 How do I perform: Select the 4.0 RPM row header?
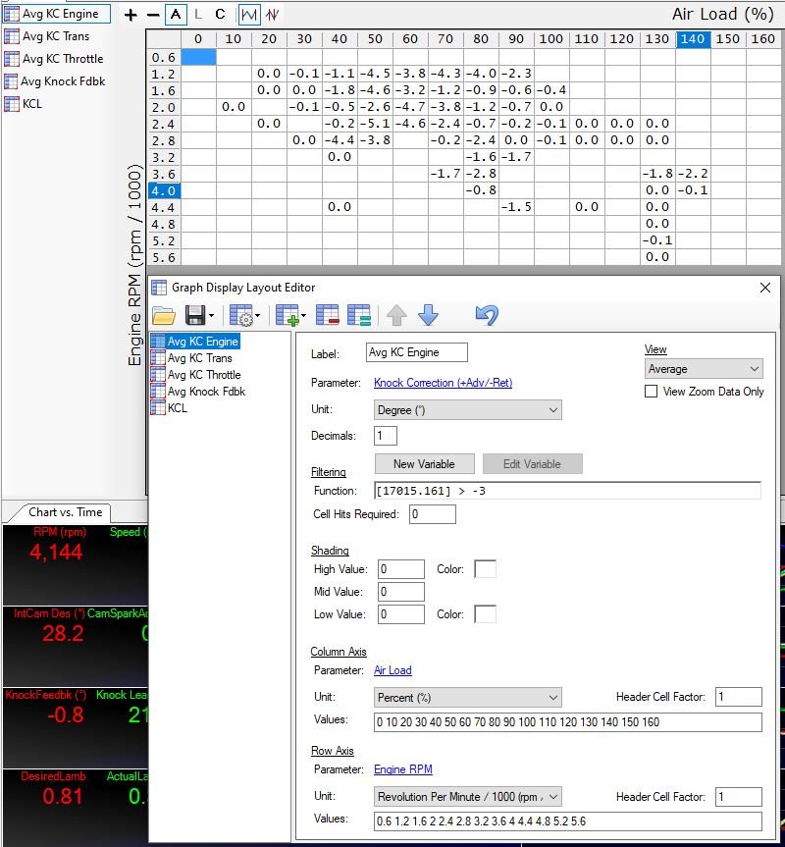163,190
